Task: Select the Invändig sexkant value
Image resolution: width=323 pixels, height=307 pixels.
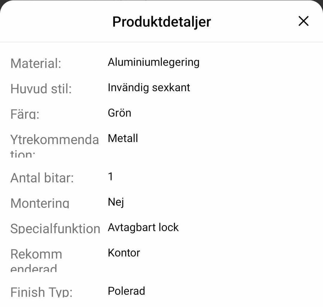Action: [149, 88]
